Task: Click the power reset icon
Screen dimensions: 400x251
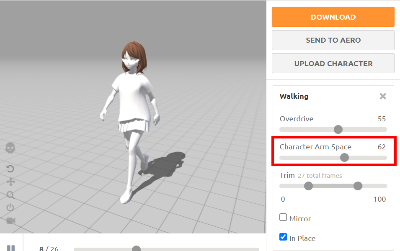Action: [10, 207]
